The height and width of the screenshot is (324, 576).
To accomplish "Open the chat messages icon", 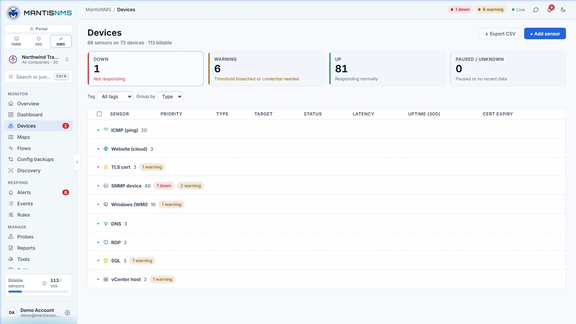I will (536, 10).
